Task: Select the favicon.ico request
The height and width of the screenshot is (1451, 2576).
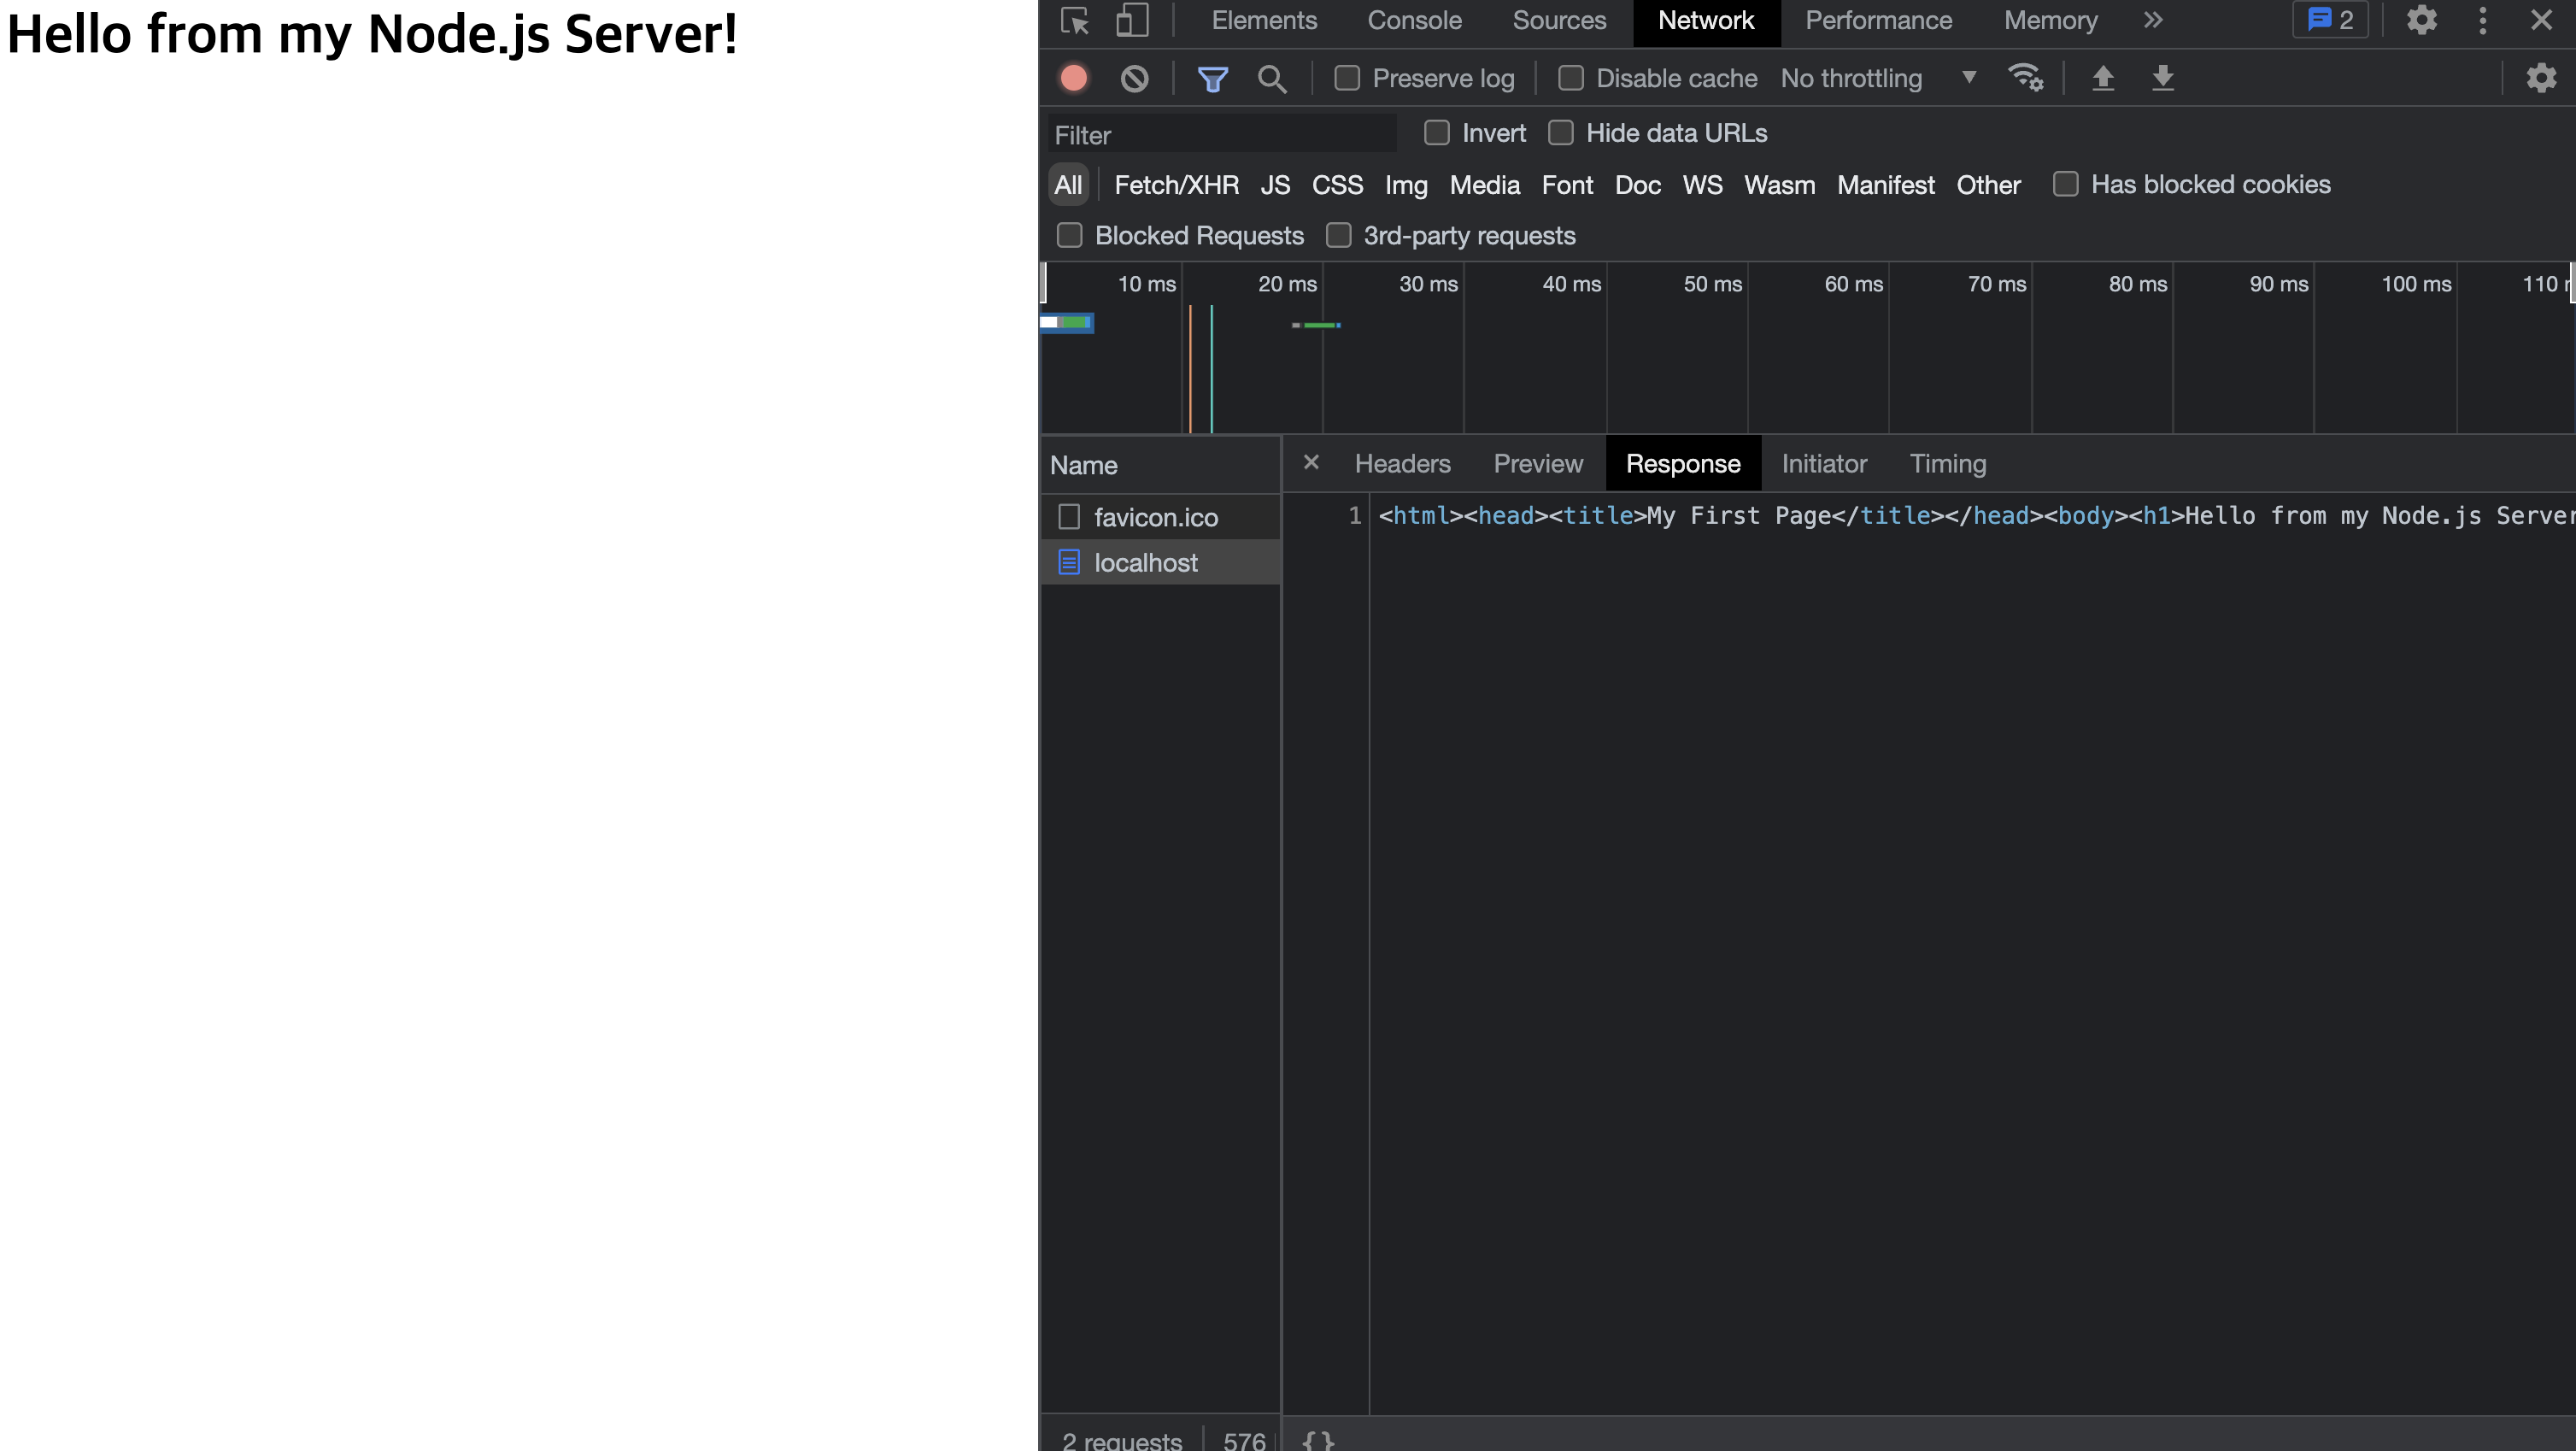Action: point(1155,517)
